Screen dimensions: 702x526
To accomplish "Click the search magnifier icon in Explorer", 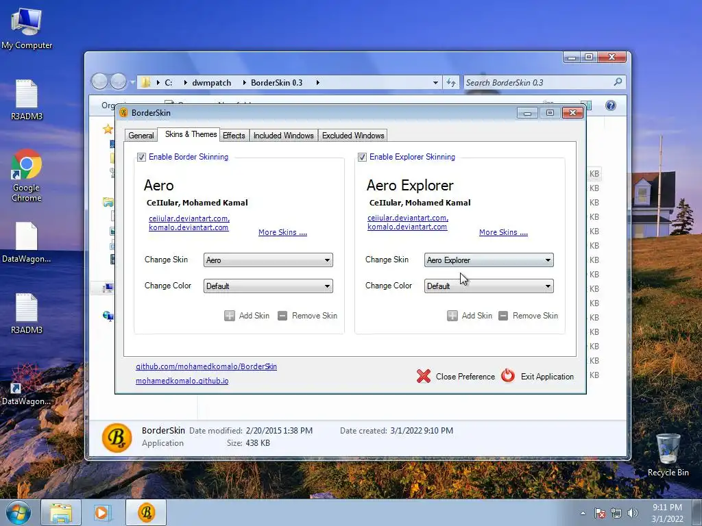I will point(618,82).
